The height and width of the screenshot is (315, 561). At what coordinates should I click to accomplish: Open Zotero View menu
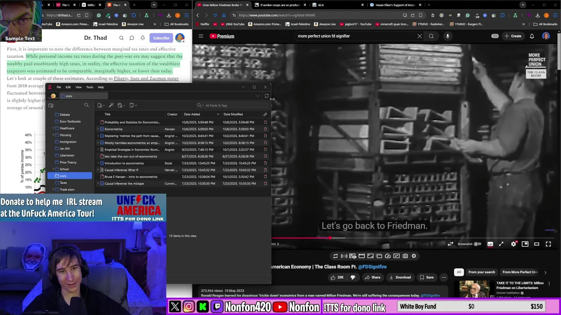pos(78,87)
